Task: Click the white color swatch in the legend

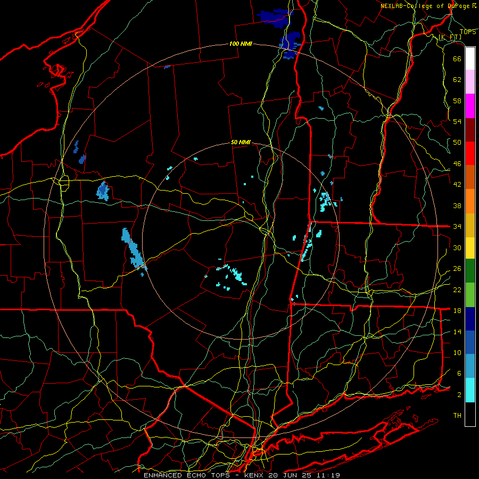Action: tap(470, 59)
